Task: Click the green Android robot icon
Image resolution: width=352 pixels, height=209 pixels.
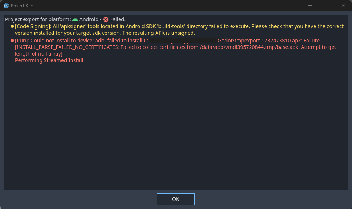Action: [75, 19]
